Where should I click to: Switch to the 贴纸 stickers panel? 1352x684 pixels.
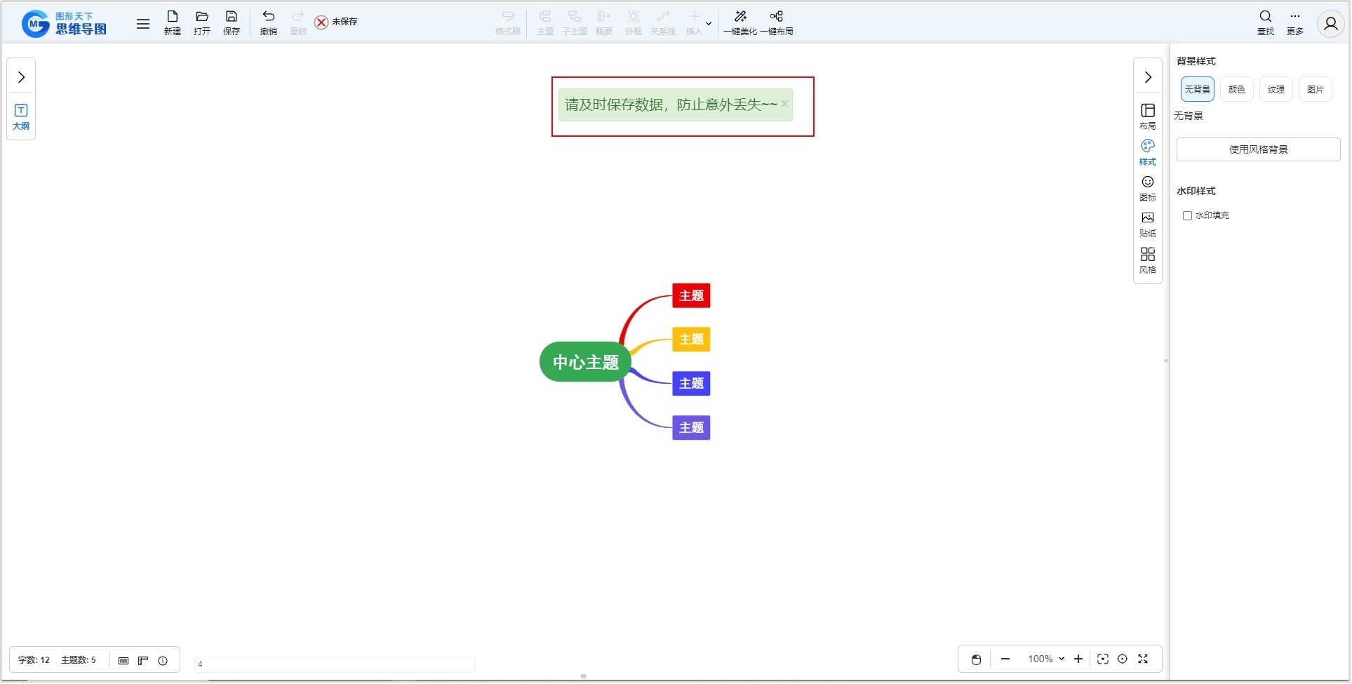(1148, 224)
